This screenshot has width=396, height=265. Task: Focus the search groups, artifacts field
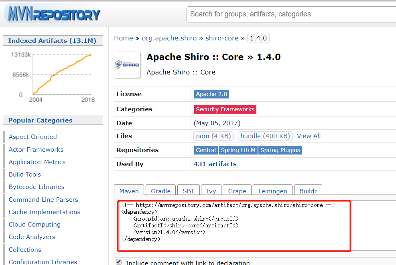click(291, 14)
